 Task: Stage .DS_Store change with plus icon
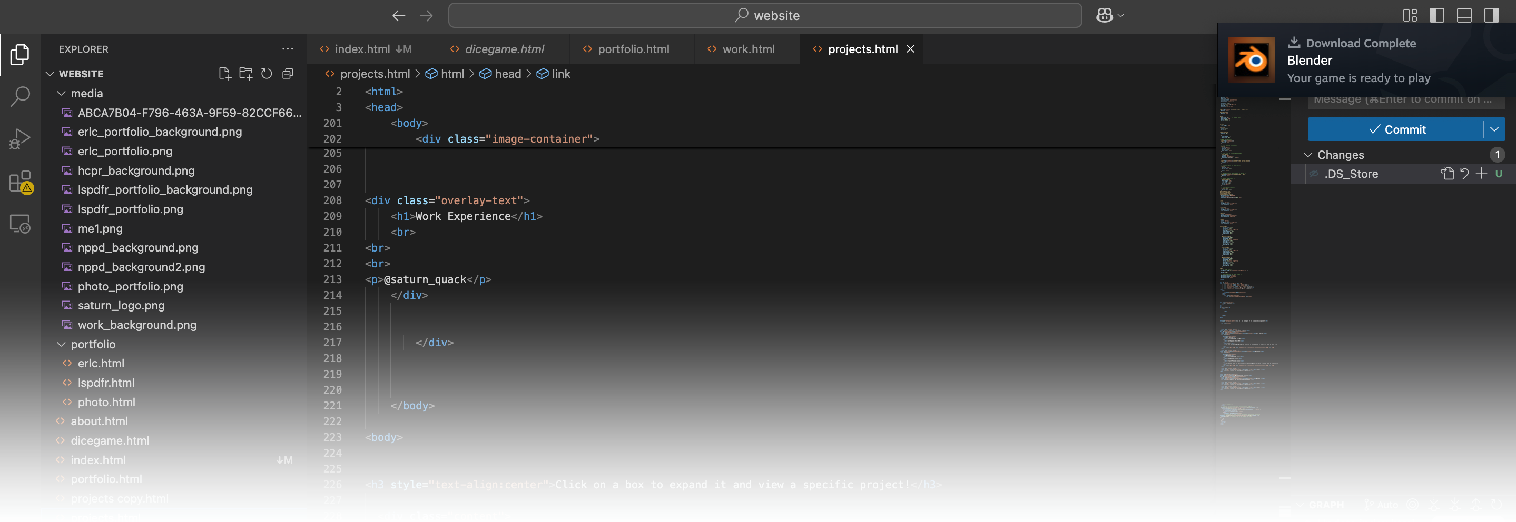tap(1481, 174)
